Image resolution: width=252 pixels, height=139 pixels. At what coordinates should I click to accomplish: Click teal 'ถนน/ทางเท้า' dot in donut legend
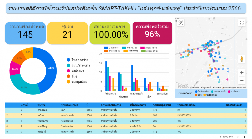point(68,65)
